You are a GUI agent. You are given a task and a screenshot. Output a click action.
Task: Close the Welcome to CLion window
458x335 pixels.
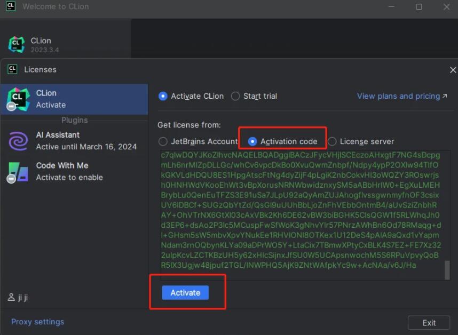coord(446,7)
